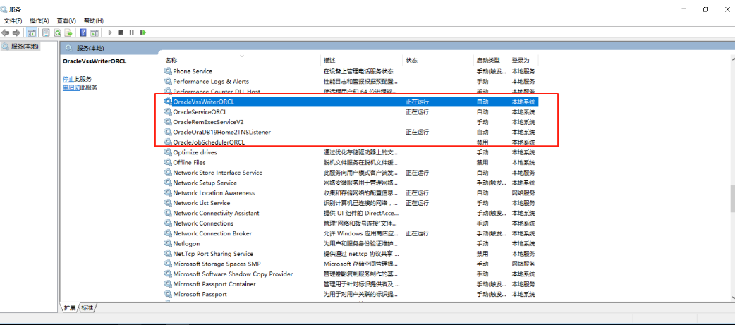
Task: Select Network Location Awareness name
Action: [x=214, y=193]
